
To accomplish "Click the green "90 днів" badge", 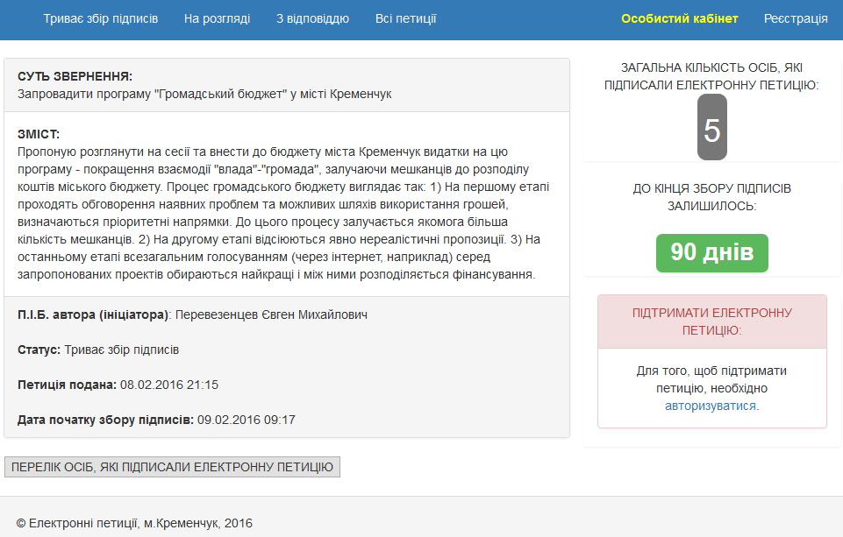I will [x=711, y=252].
